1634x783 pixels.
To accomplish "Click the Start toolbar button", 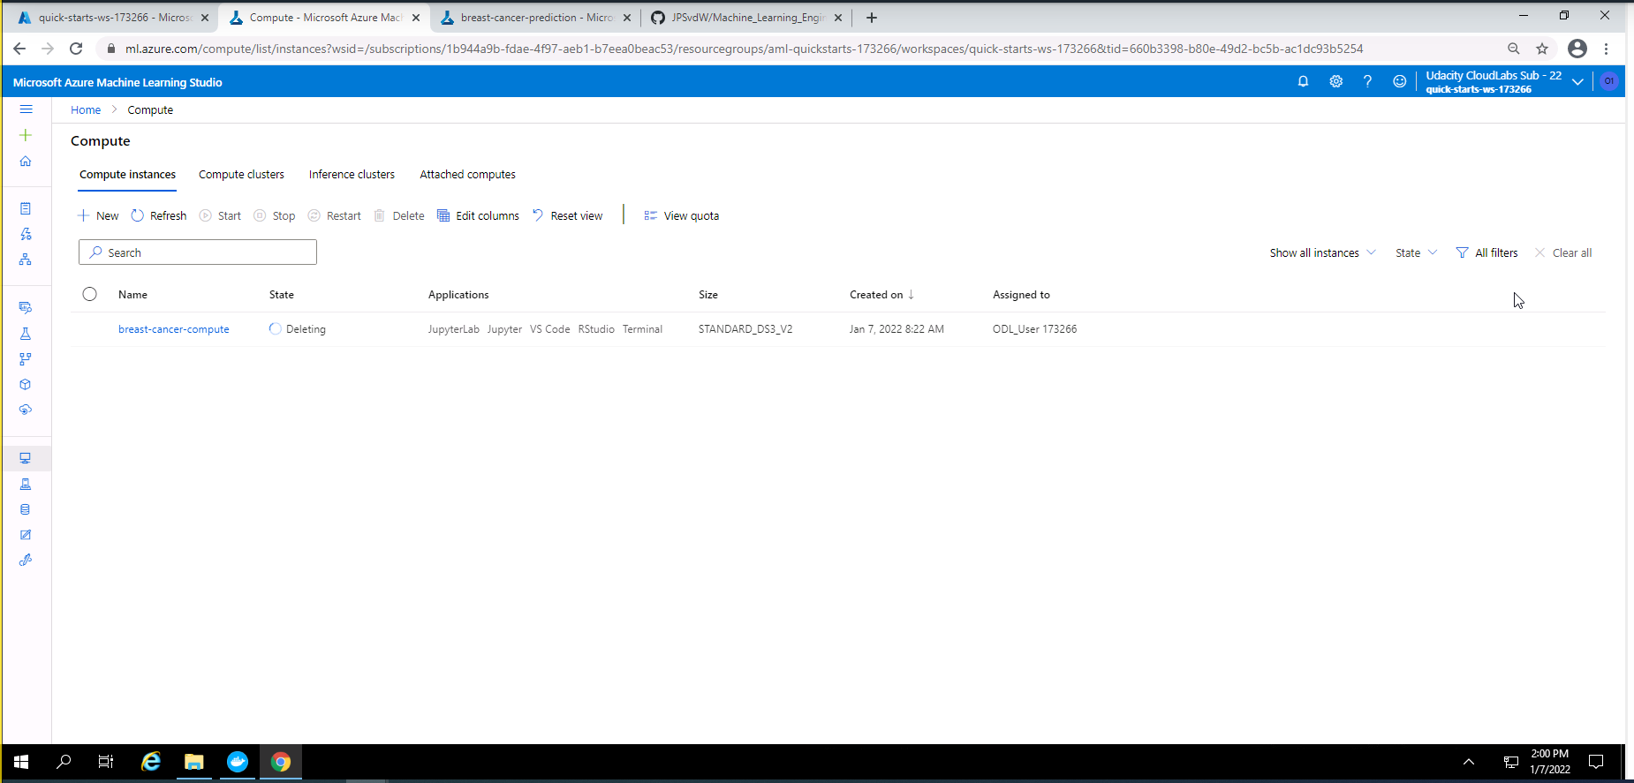I will coord(220,215).
